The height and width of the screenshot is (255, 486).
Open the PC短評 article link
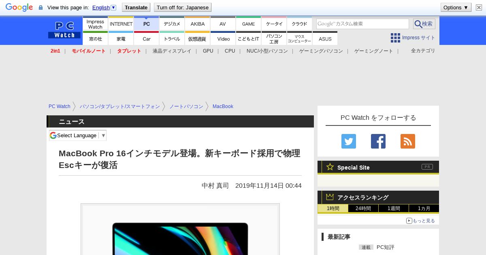click(385, 247)
